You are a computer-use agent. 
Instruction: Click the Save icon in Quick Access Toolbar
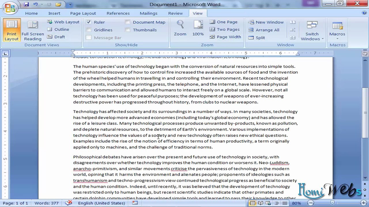pos(26,4)
